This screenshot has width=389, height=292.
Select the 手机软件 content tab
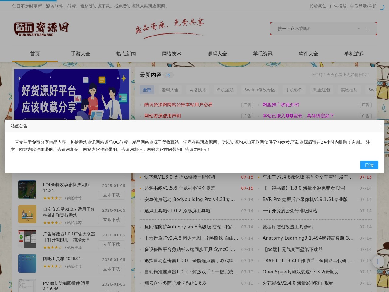click(294, 90)
